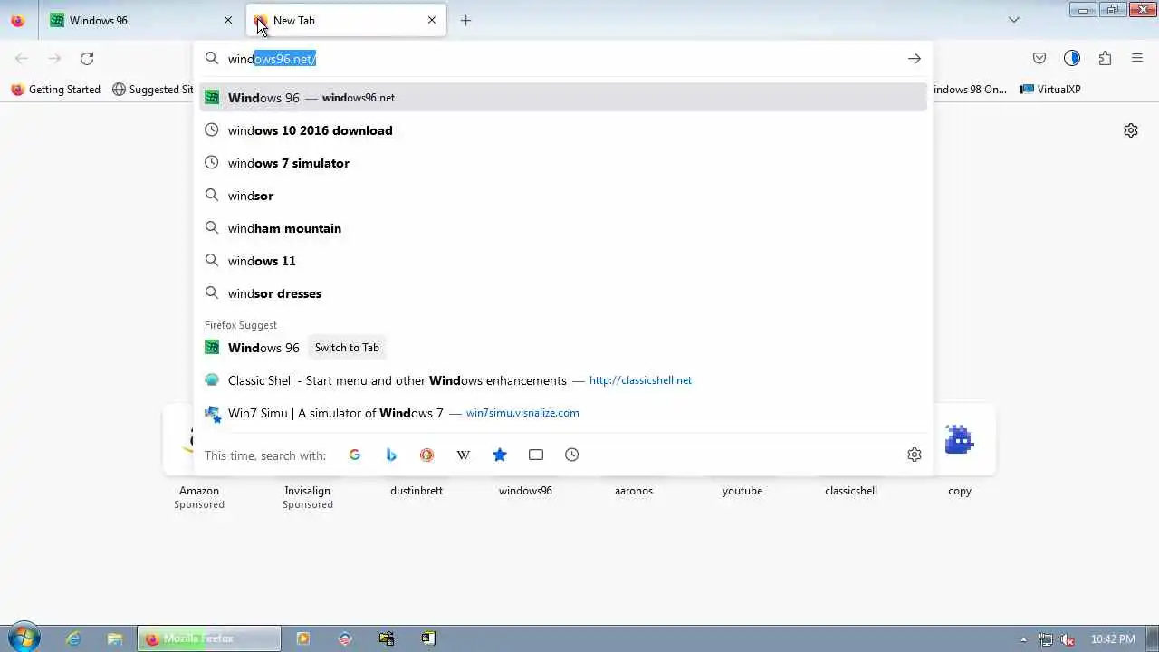Image resolution: width=1159 pixels, height=652 pixels.
Task: Open new tab page customize gear
Action: coord(1131,130)
